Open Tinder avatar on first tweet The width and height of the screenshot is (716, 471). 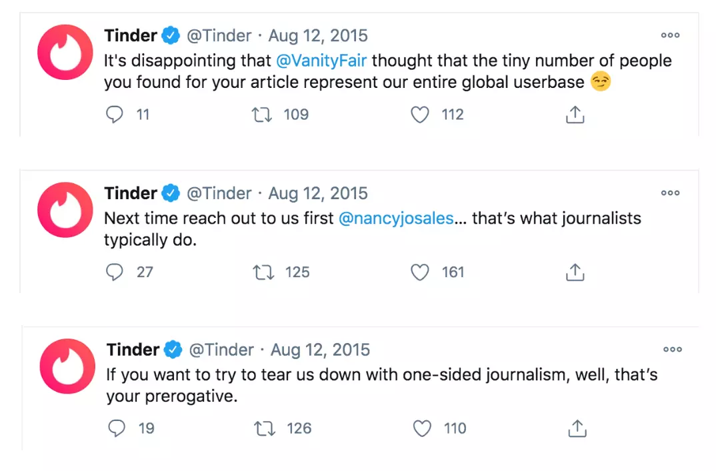[65, 52]
